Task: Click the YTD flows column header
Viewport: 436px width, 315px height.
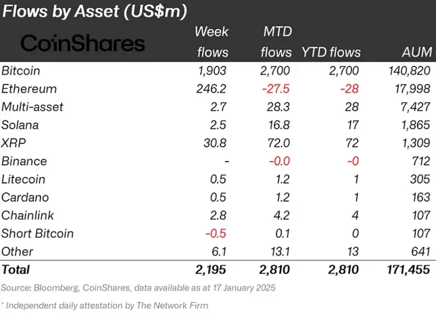Action: [x=331, y=52]
